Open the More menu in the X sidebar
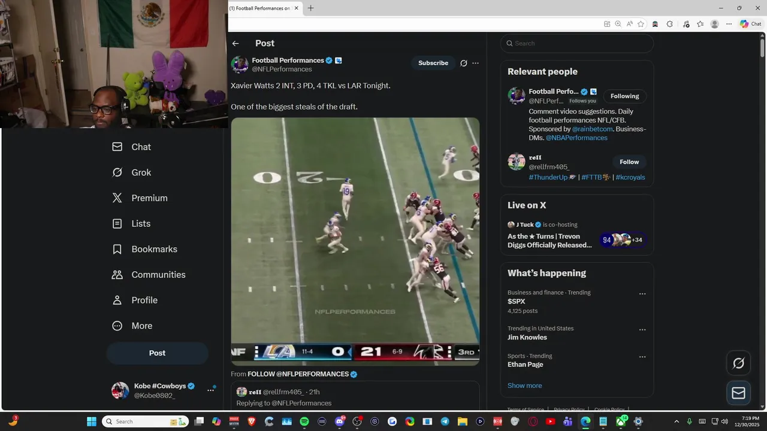Screen dimensions: 767x431 click(132, 326)
